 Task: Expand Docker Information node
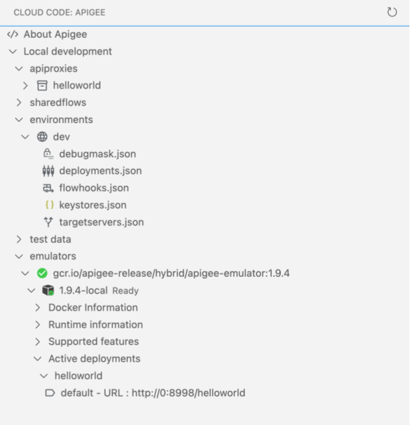click(38, 307)
